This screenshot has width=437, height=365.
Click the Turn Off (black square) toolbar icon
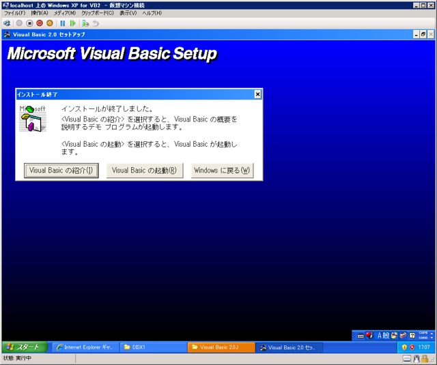(x=29, y=23)
